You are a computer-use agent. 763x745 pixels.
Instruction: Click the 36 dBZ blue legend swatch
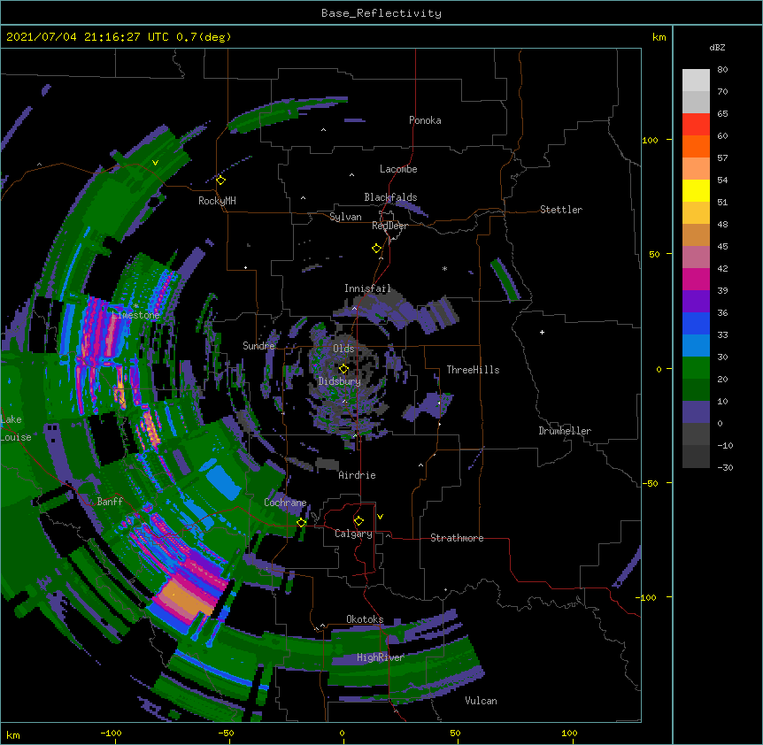pos(696,323)
